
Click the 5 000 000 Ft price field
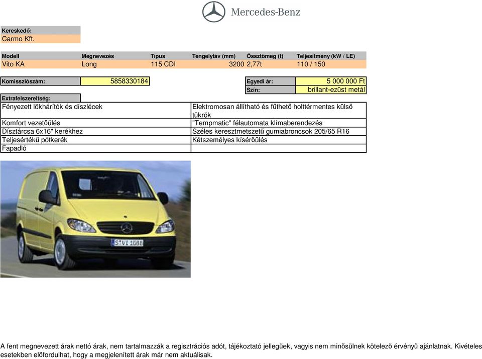coord(331,81)
